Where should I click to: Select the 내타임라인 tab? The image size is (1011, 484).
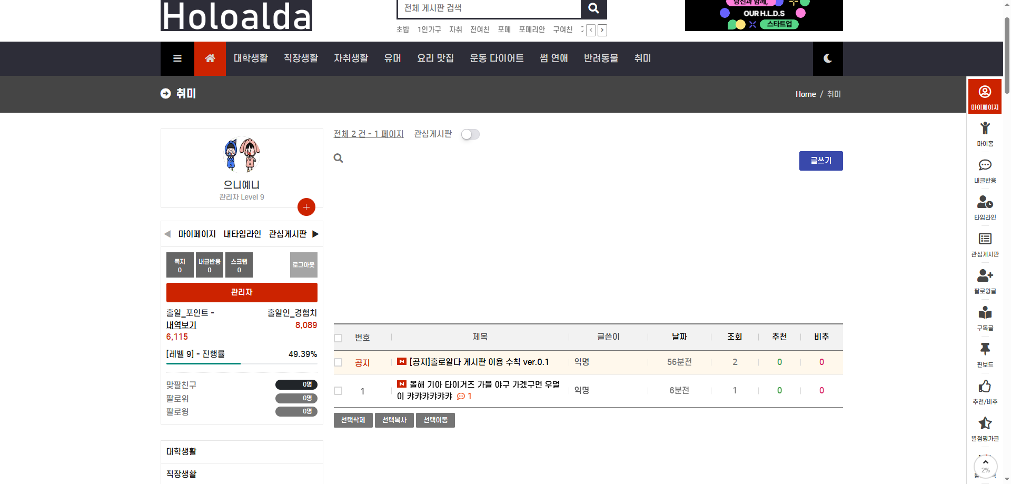click(x=242, y=234)
